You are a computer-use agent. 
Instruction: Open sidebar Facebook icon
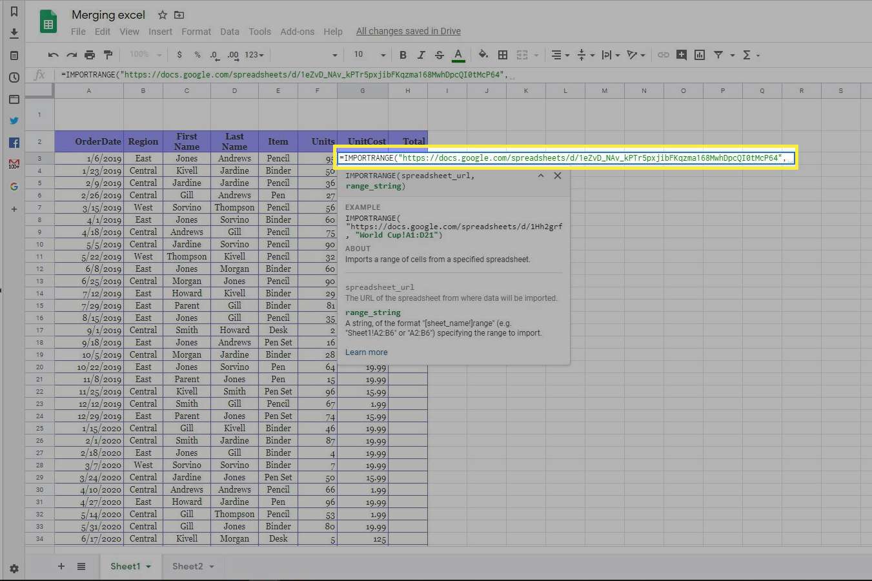coord(14,143)
